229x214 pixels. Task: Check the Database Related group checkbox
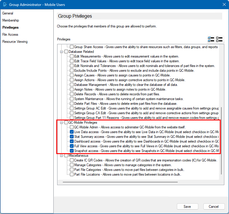point(66,52)
